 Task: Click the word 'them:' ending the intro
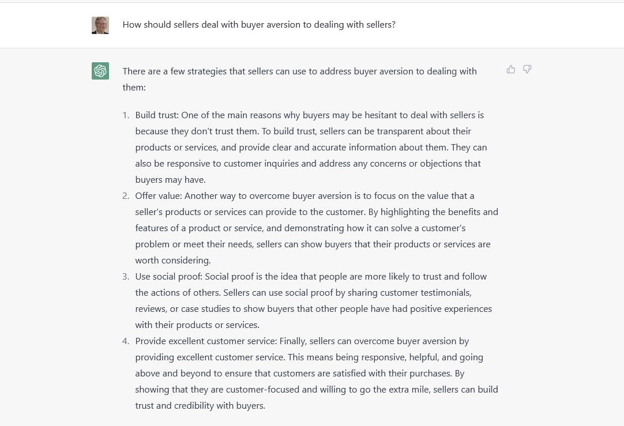coord(134,88)
